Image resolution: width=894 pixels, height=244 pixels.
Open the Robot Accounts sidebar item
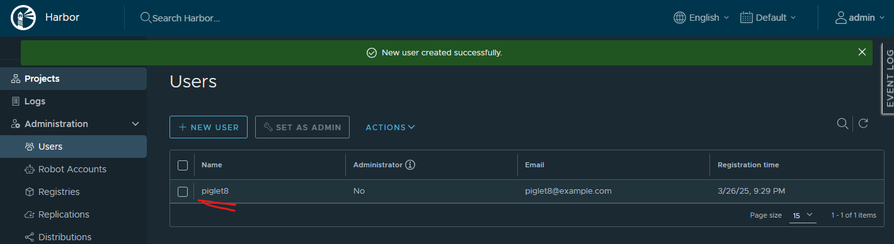[73, 169]
